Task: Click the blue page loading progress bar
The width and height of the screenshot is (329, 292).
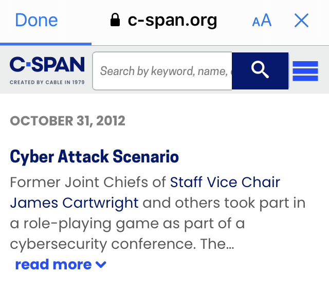Action: pos(46,44)
